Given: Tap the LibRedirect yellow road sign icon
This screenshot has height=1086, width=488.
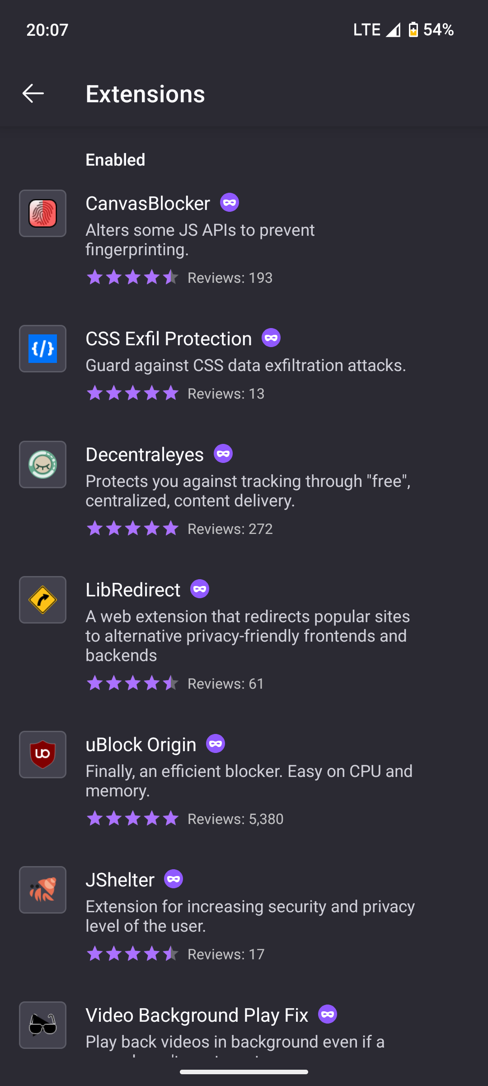Looking at the screenshot, I should pyautogui.click(x=42, y=600).
